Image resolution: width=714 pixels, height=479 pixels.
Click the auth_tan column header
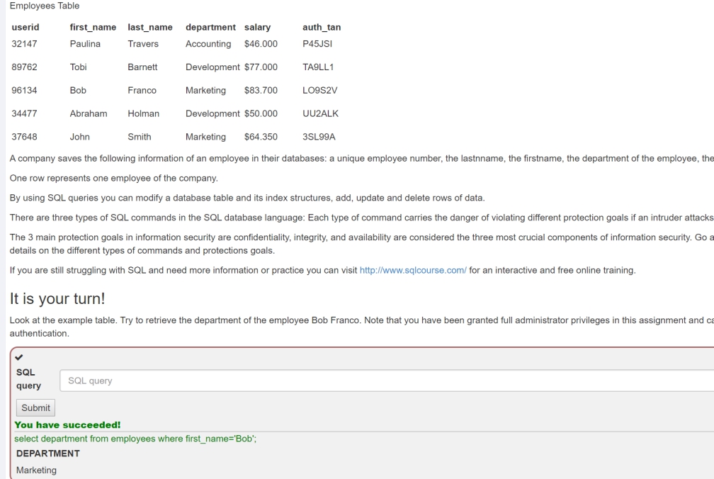coord(322,28)
